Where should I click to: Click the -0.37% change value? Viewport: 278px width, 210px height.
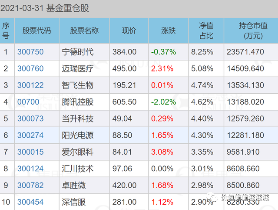click(x=163, y=52)
